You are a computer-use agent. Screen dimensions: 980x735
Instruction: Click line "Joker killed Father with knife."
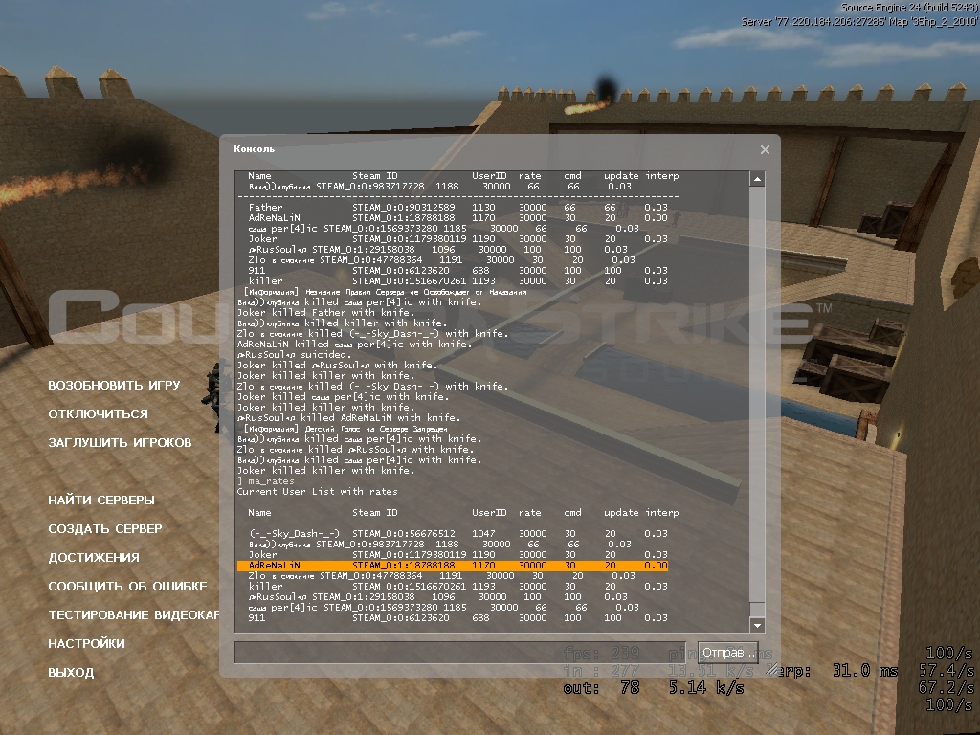324,313
